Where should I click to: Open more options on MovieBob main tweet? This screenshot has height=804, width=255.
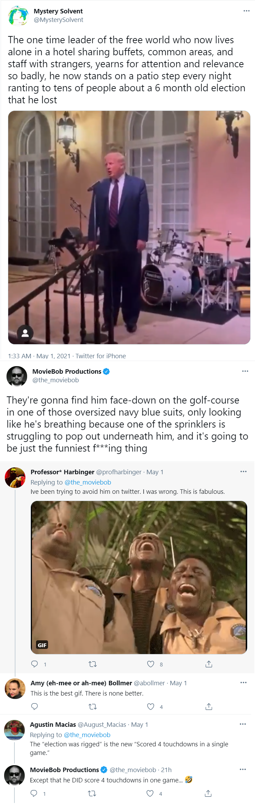click(x=245, y=371)
